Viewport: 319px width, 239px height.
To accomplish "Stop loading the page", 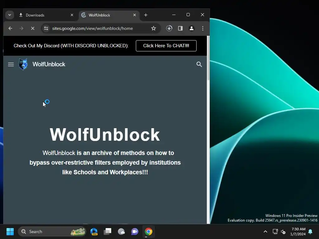I will [32, 28].
